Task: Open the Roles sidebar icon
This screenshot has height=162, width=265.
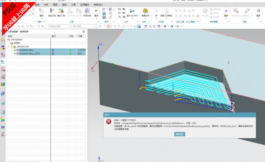Action: (3, 134)
